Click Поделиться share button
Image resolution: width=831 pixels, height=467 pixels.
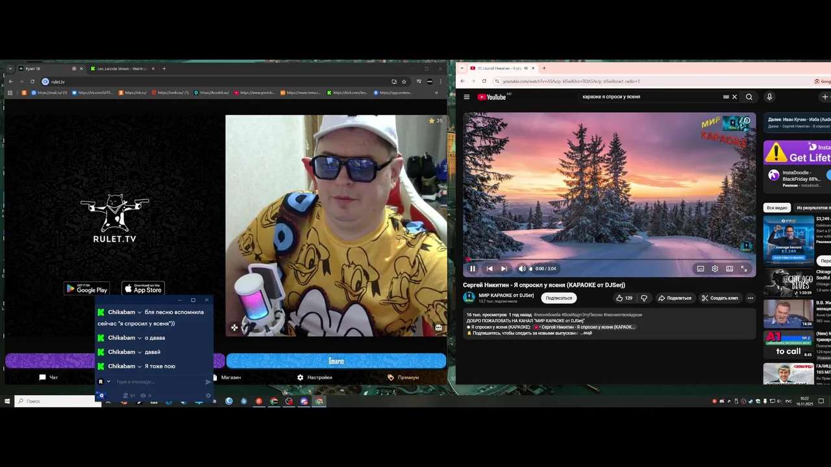[x=675, y=298]
